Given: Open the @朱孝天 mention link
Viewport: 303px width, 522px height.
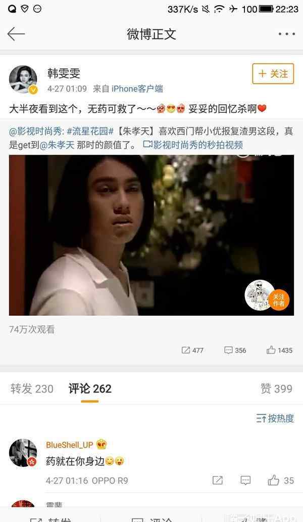Looking at the screenshot, I should tap(57, 145).
